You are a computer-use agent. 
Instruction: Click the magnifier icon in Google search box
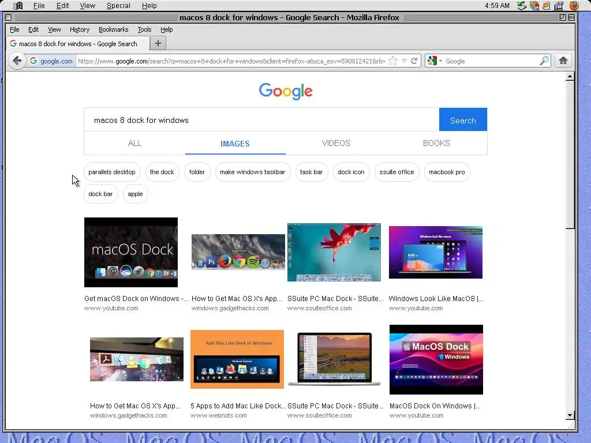coord(544,61)
